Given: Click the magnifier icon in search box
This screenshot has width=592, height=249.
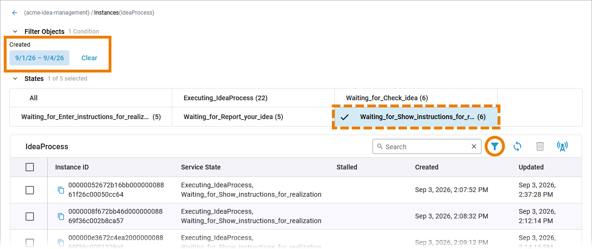Looking at the screenshot, I should point(380,146).
